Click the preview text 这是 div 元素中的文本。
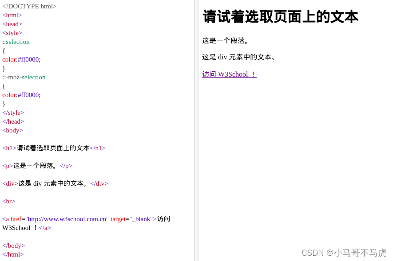This screenshot has height=261, width=393. coord(239,57)
